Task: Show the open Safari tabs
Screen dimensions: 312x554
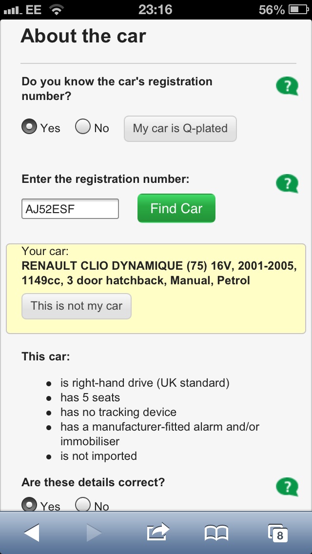Action: [278, 533]
